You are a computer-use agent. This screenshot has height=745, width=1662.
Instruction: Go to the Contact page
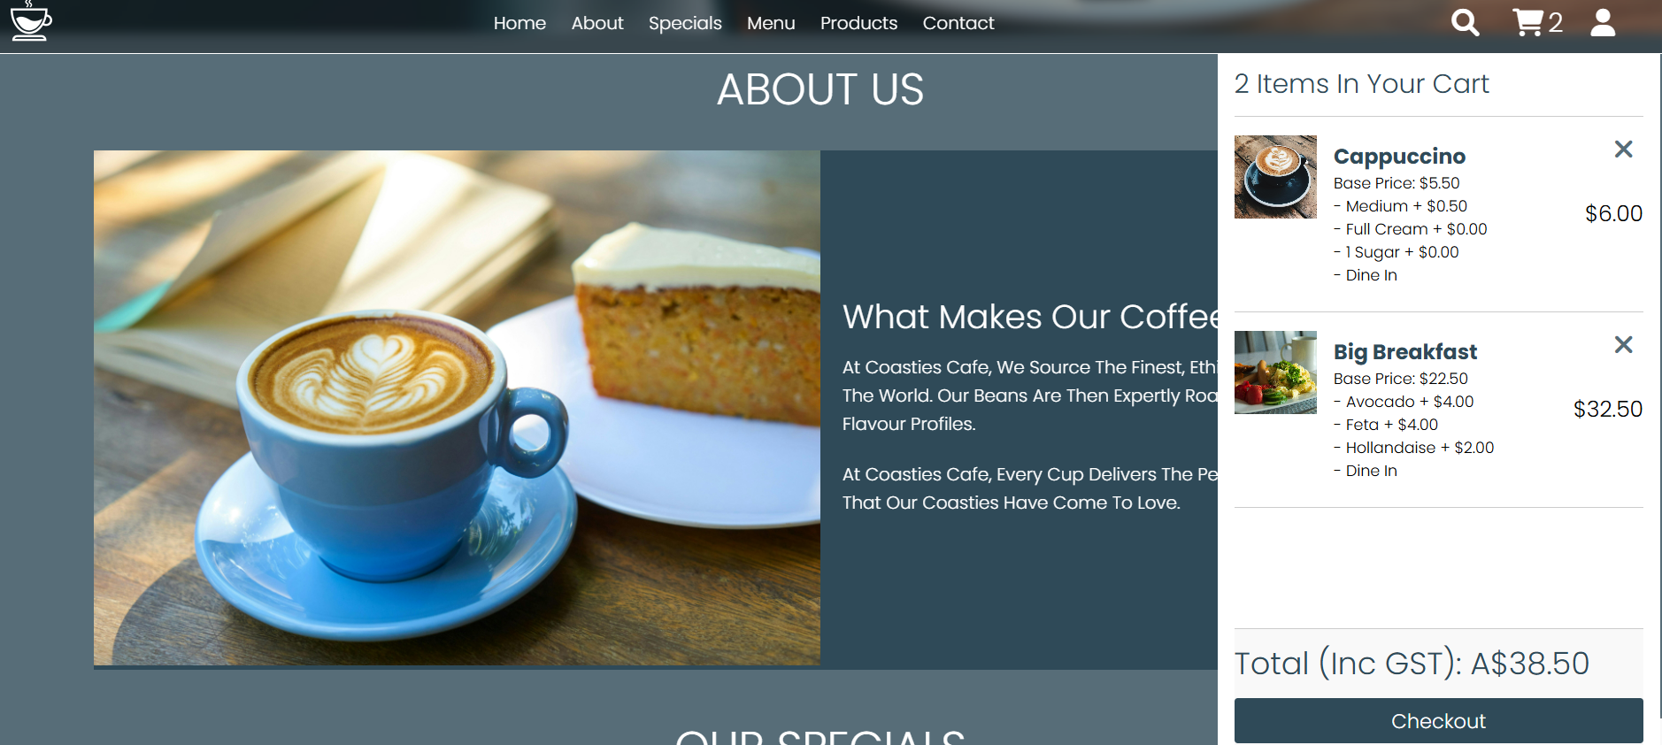[958, 23]
